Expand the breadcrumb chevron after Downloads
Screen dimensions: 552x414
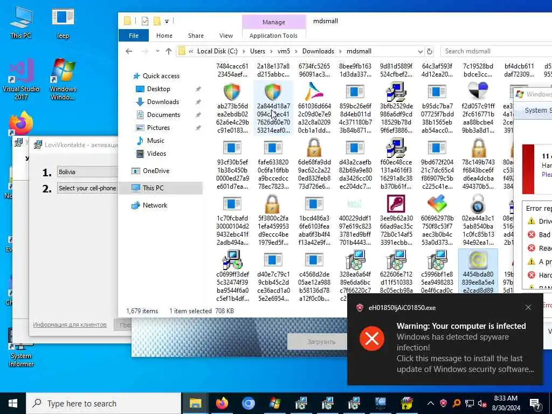coord(341,51)
